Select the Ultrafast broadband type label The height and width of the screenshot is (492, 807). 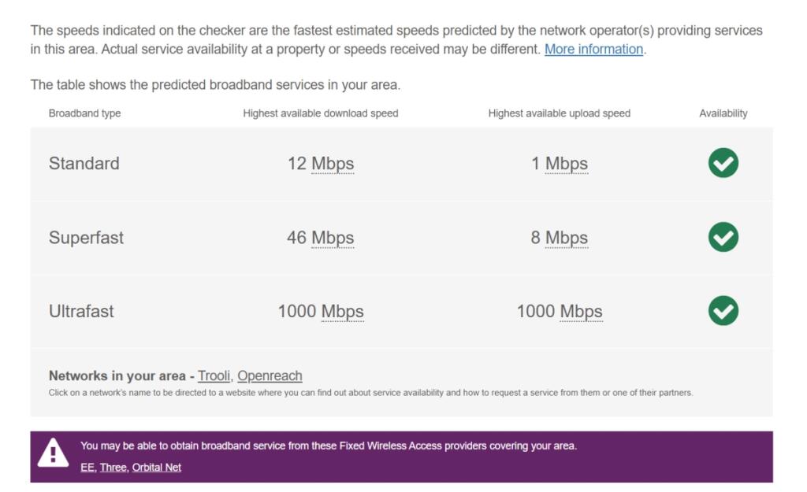click(x=81, y=312)
